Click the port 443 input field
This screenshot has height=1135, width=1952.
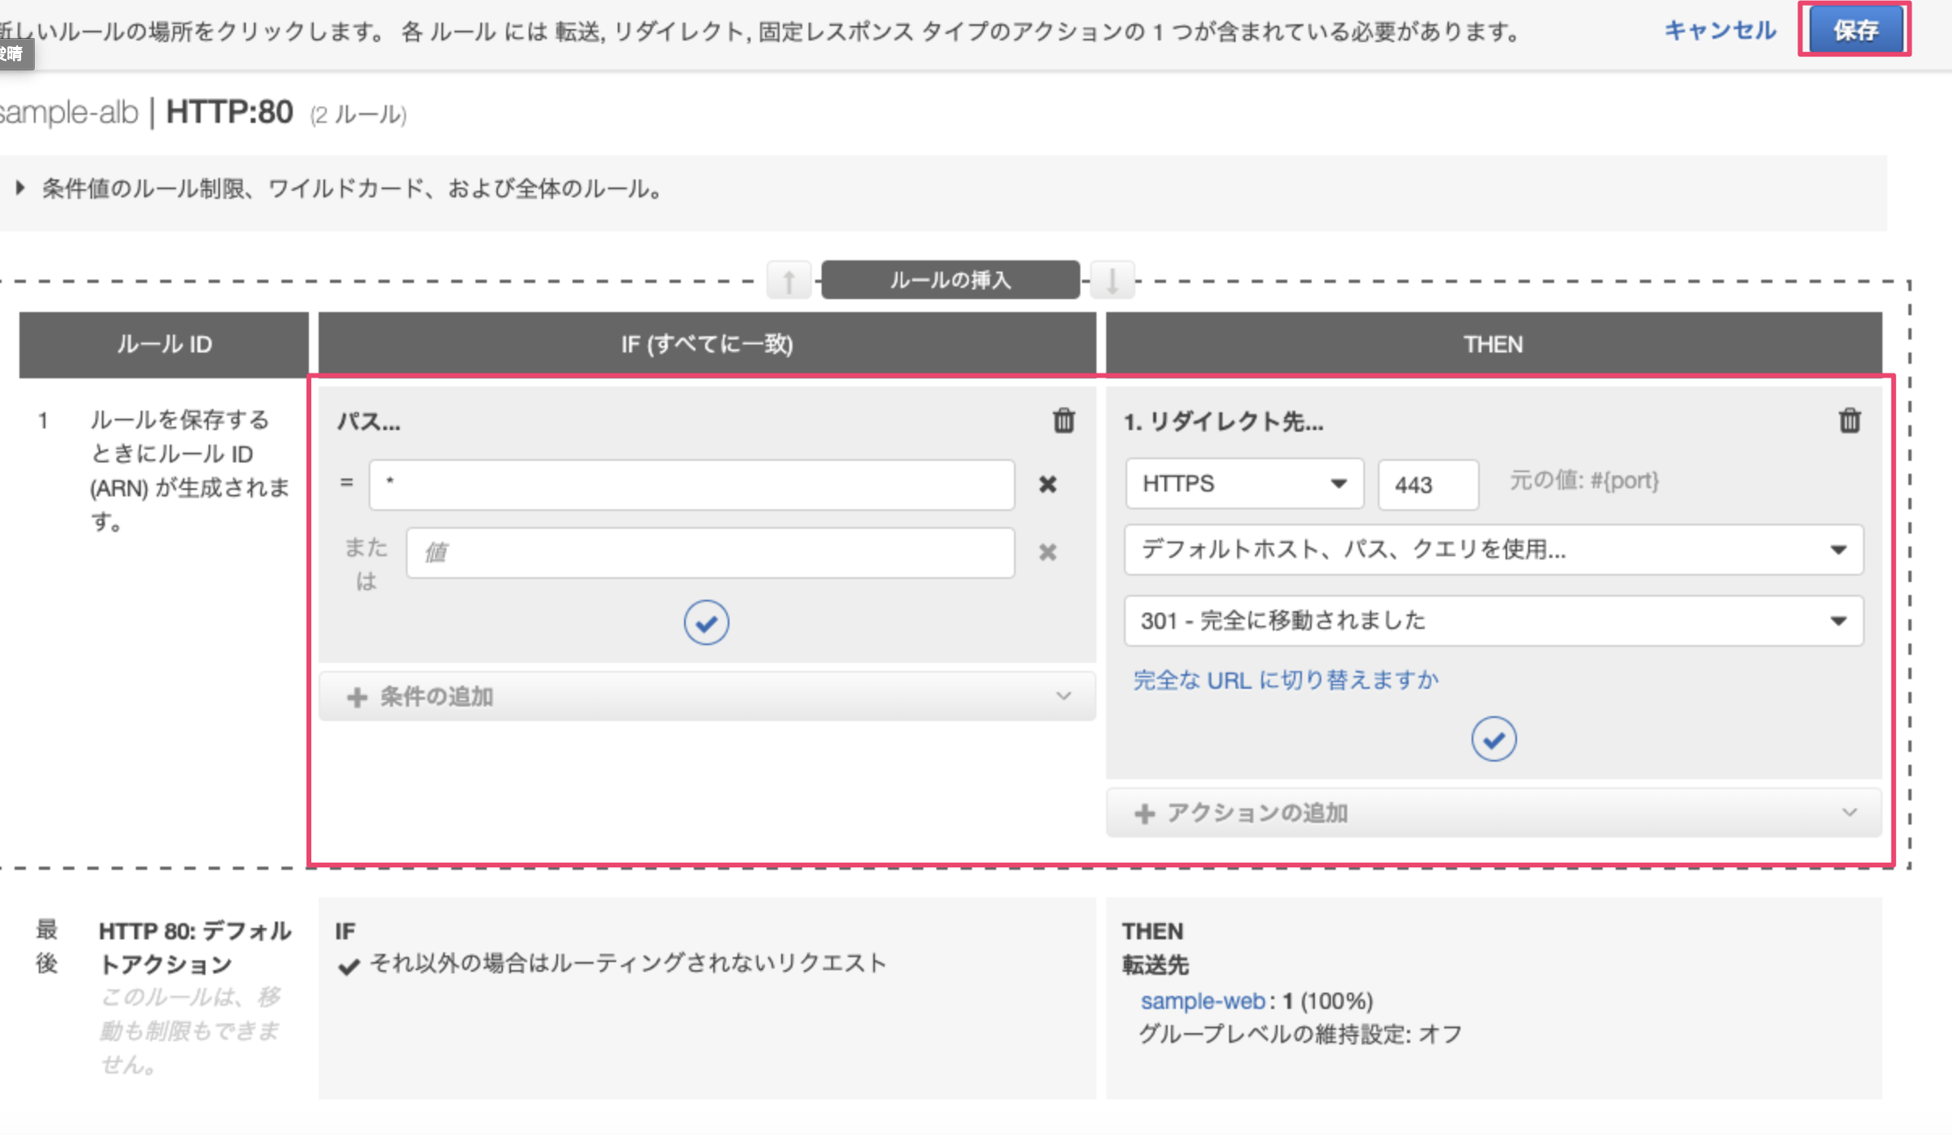(x=1427, y=484)
